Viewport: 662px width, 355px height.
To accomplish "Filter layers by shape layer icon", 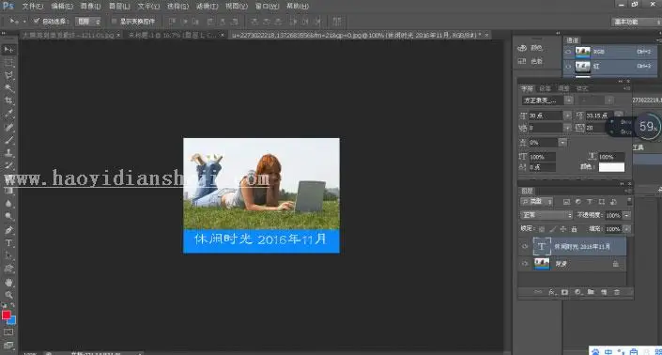I will click(602, 202).
